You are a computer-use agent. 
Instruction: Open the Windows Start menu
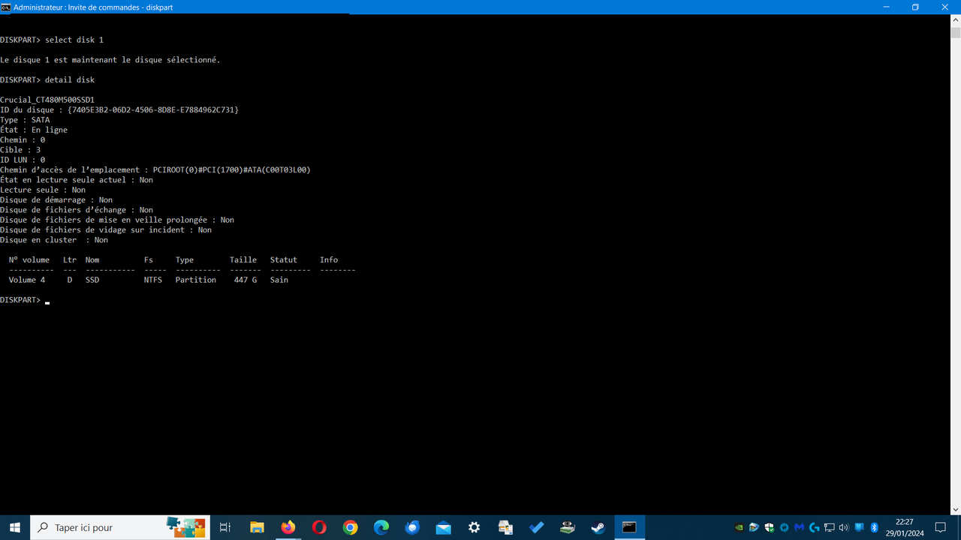tap(14, 527)
